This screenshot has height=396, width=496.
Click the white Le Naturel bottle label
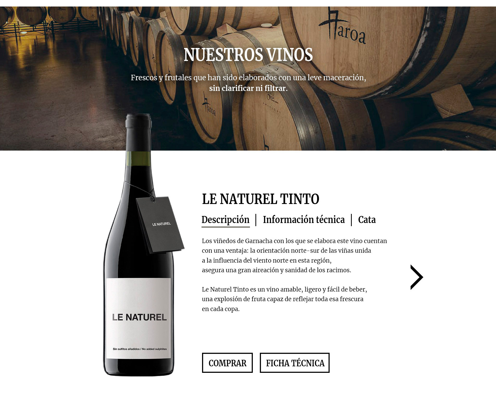(x=139, y=318)
